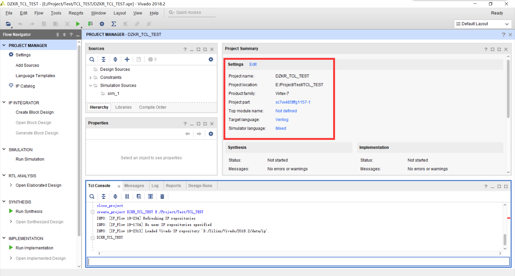
Task: Click the Project Summary vertical scrollbar
Action: [508, 89]
